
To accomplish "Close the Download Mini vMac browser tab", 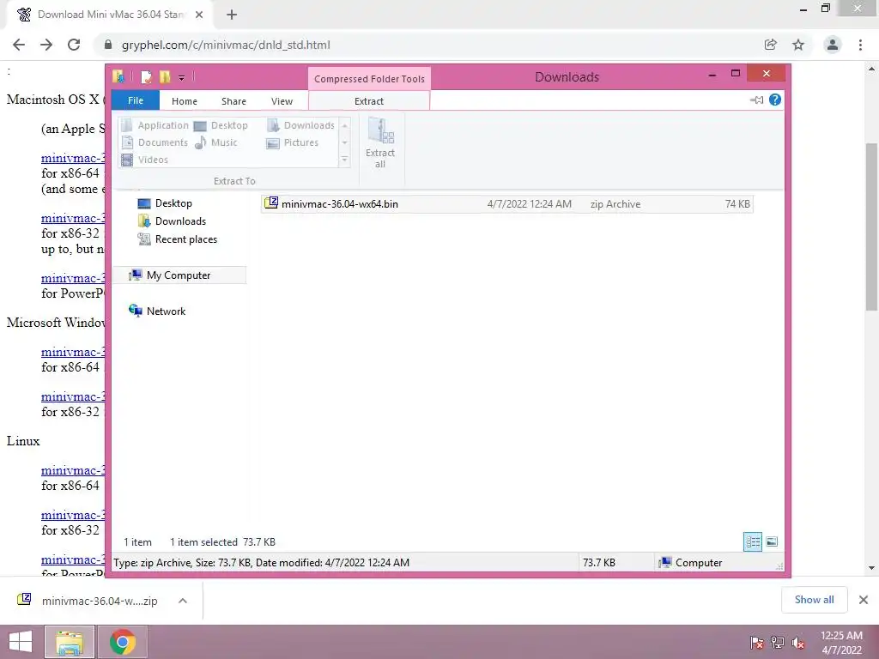I will [x=199, y=15].
